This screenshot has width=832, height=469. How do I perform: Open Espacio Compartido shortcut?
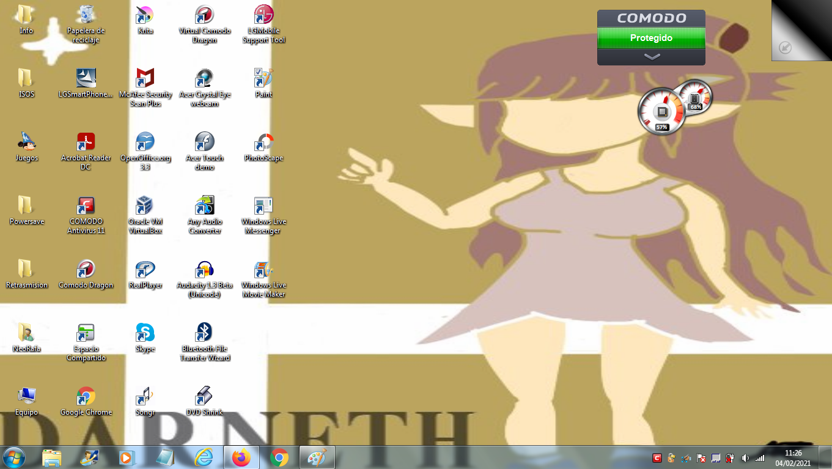click(x=86, y=342)
